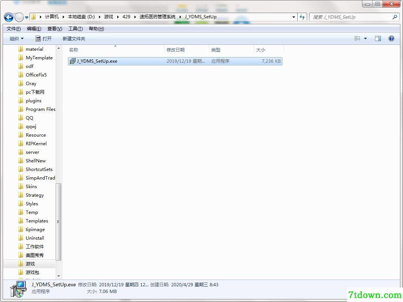Open the 帮助(H) menu
Image resolution: width=403 pixels, height=302 pixels.
(x=96, y=29)
